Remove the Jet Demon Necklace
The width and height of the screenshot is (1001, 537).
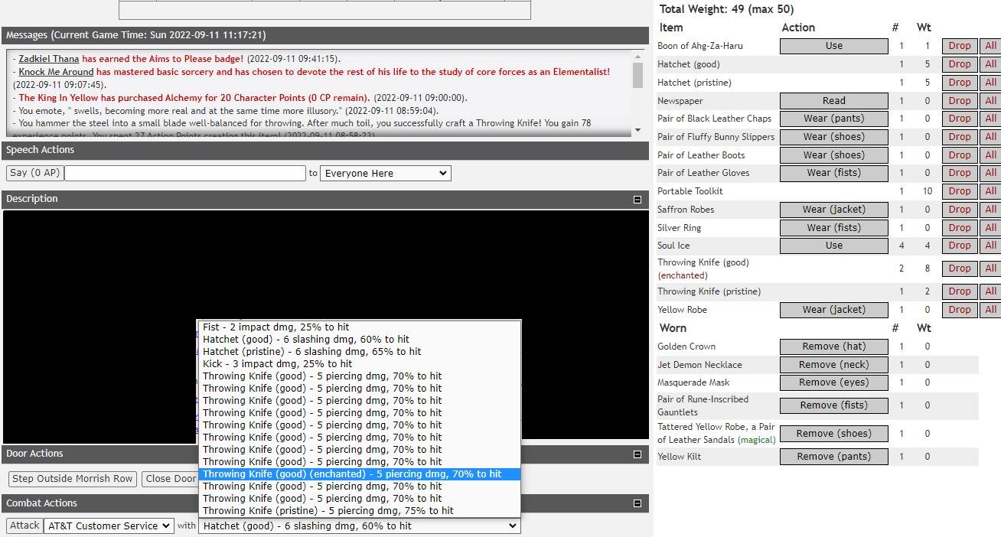coord(834,365)
